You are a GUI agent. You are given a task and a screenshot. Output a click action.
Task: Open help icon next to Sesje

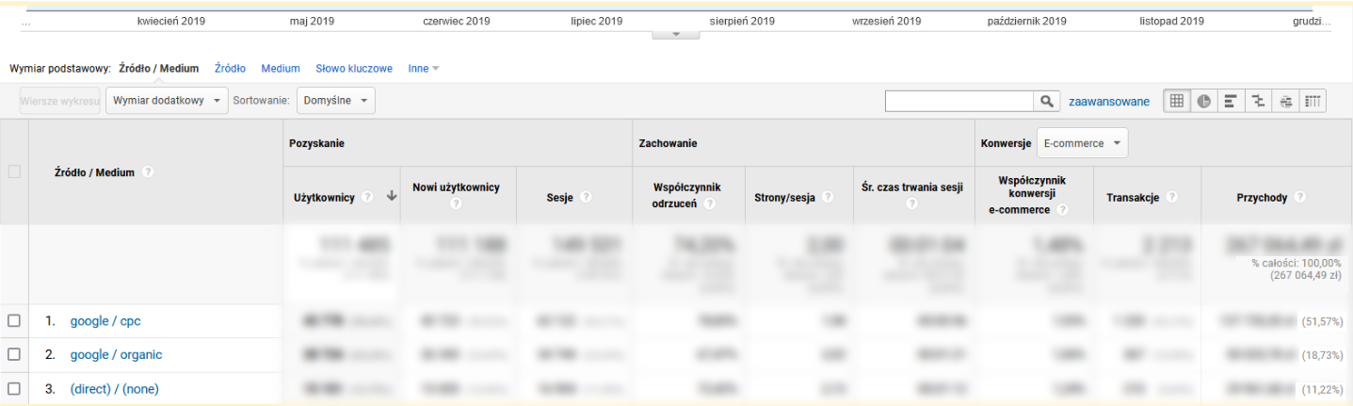point(586,197)
